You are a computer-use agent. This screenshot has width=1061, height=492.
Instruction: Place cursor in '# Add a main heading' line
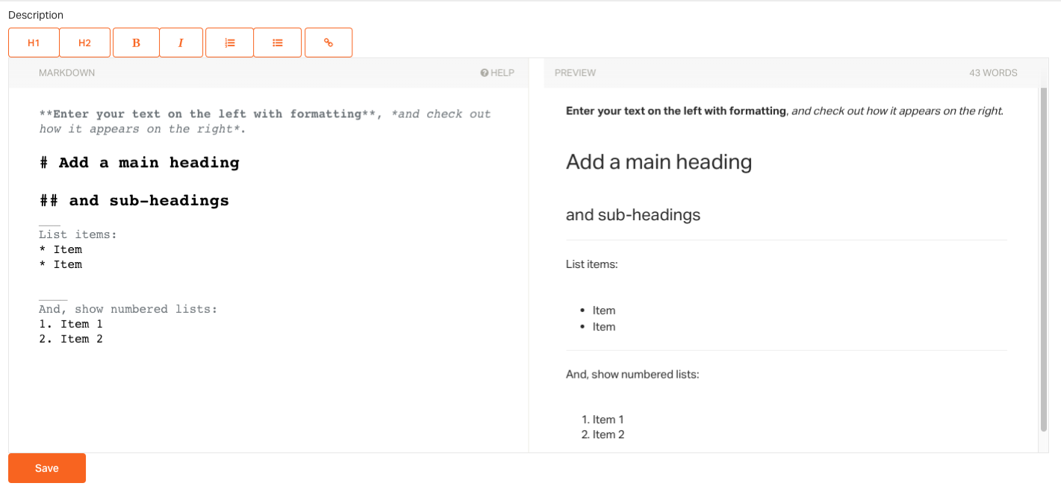140,163
